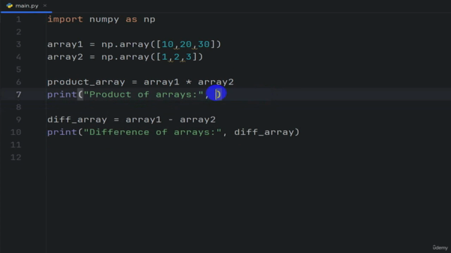Switch to the main.py editor tab
Viewport: 451px width, 253px height.
(26, 6)
